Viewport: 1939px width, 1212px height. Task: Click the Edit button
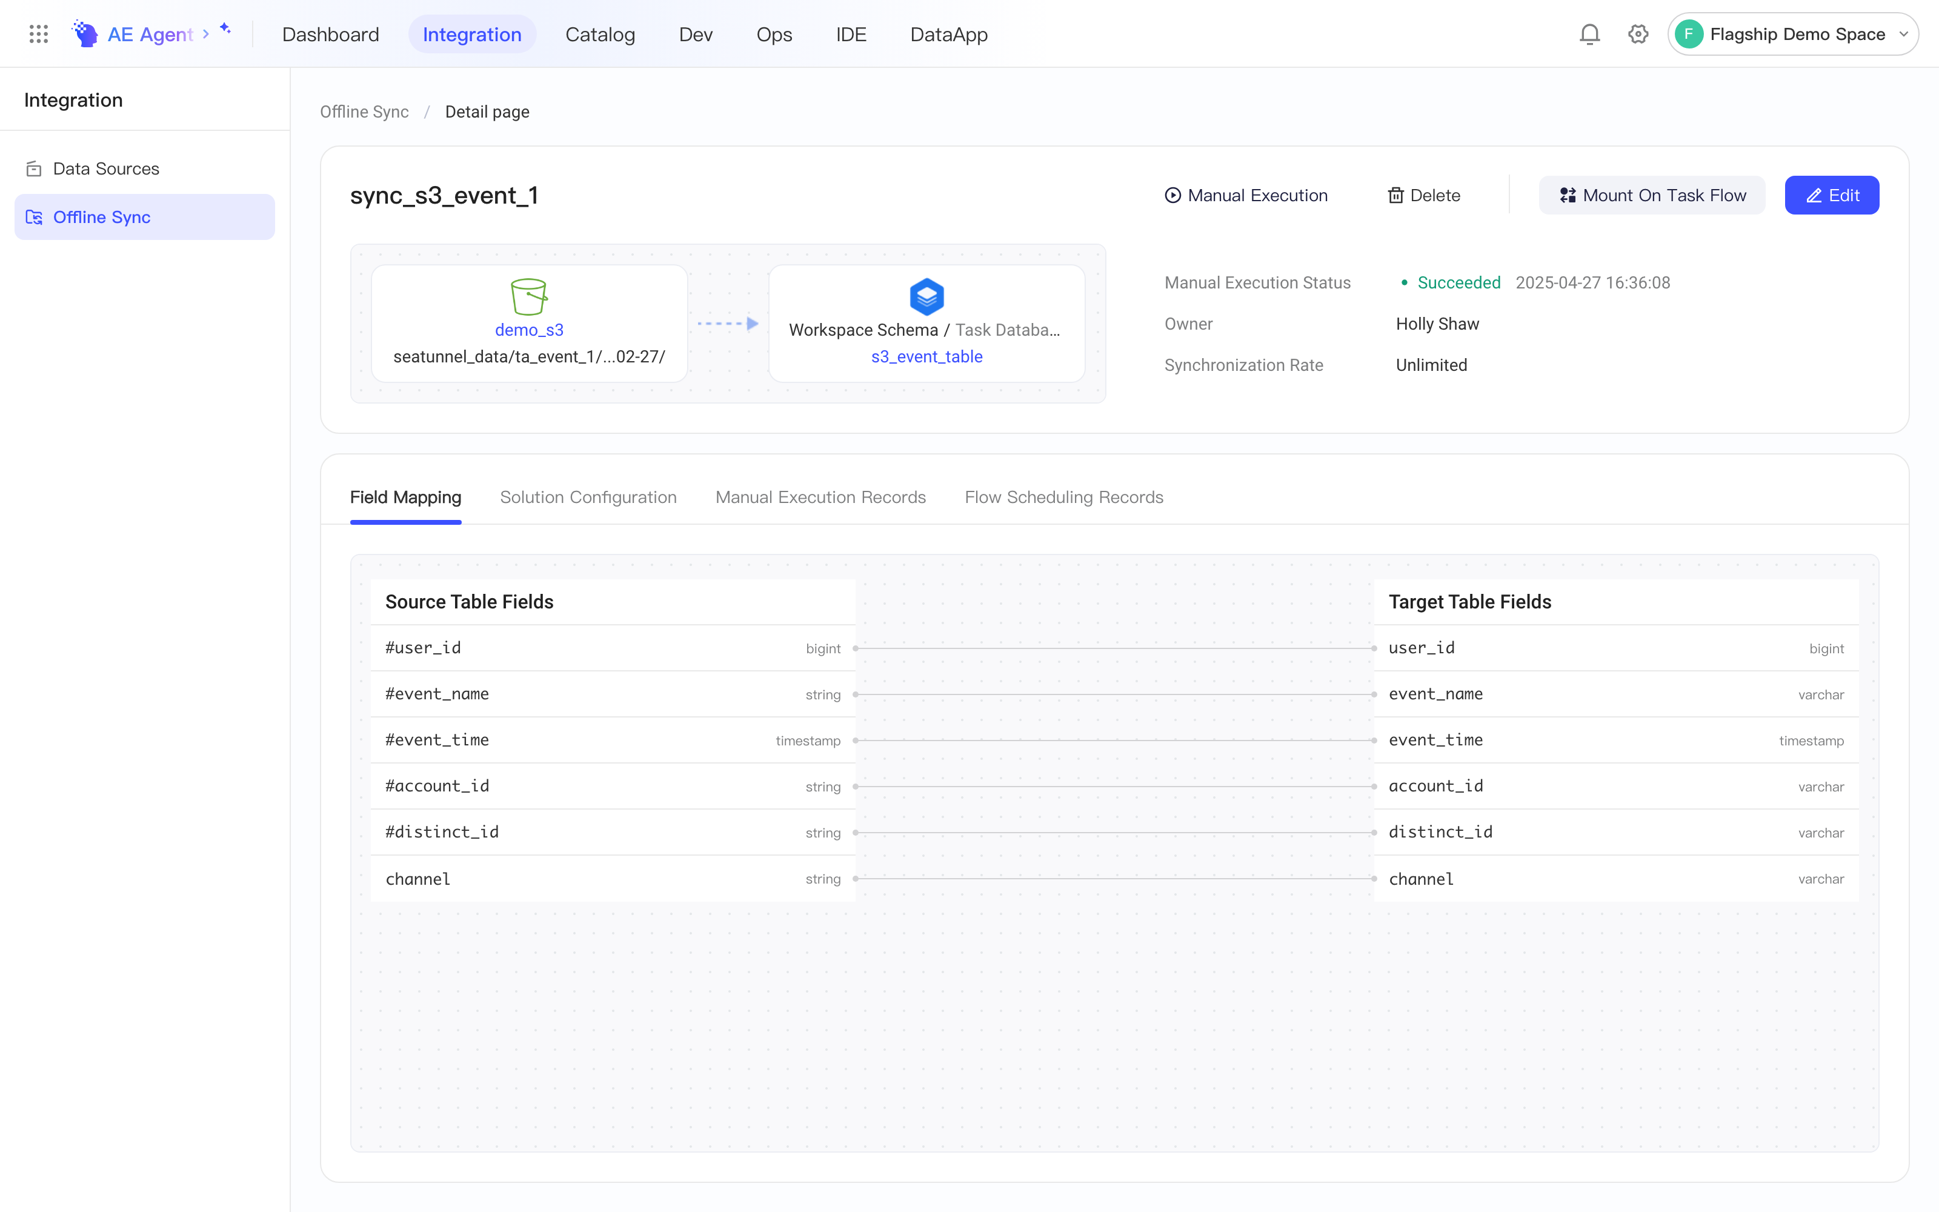click(x=1832, y=195)
